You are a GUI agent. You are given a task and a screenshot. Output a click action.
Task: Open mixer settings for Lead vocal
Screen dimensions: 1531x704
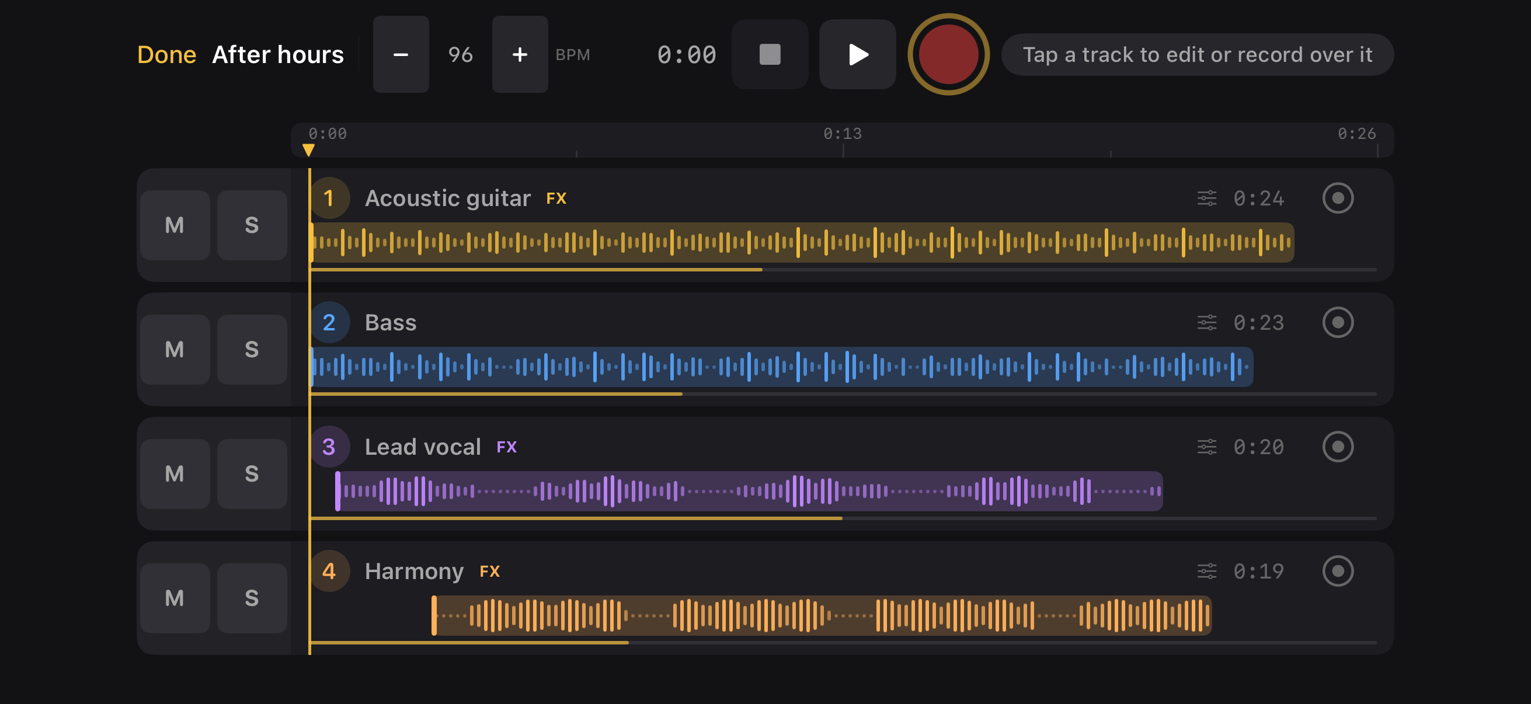1206,447
